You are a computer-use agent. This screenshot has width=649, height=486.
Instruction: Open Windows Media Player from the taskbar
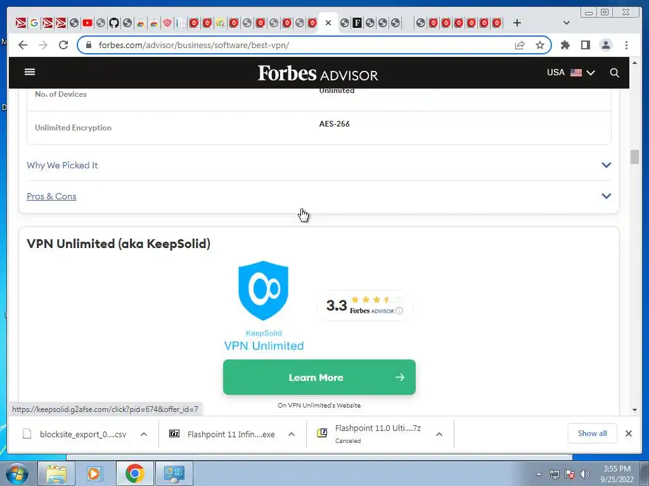tap(95, 473)
